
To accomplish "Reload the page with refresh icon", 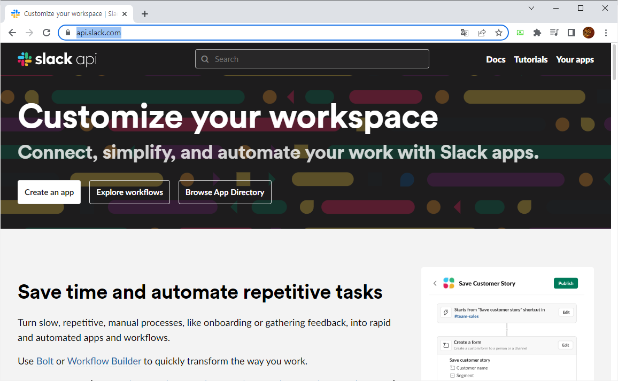I will point(47,33).
